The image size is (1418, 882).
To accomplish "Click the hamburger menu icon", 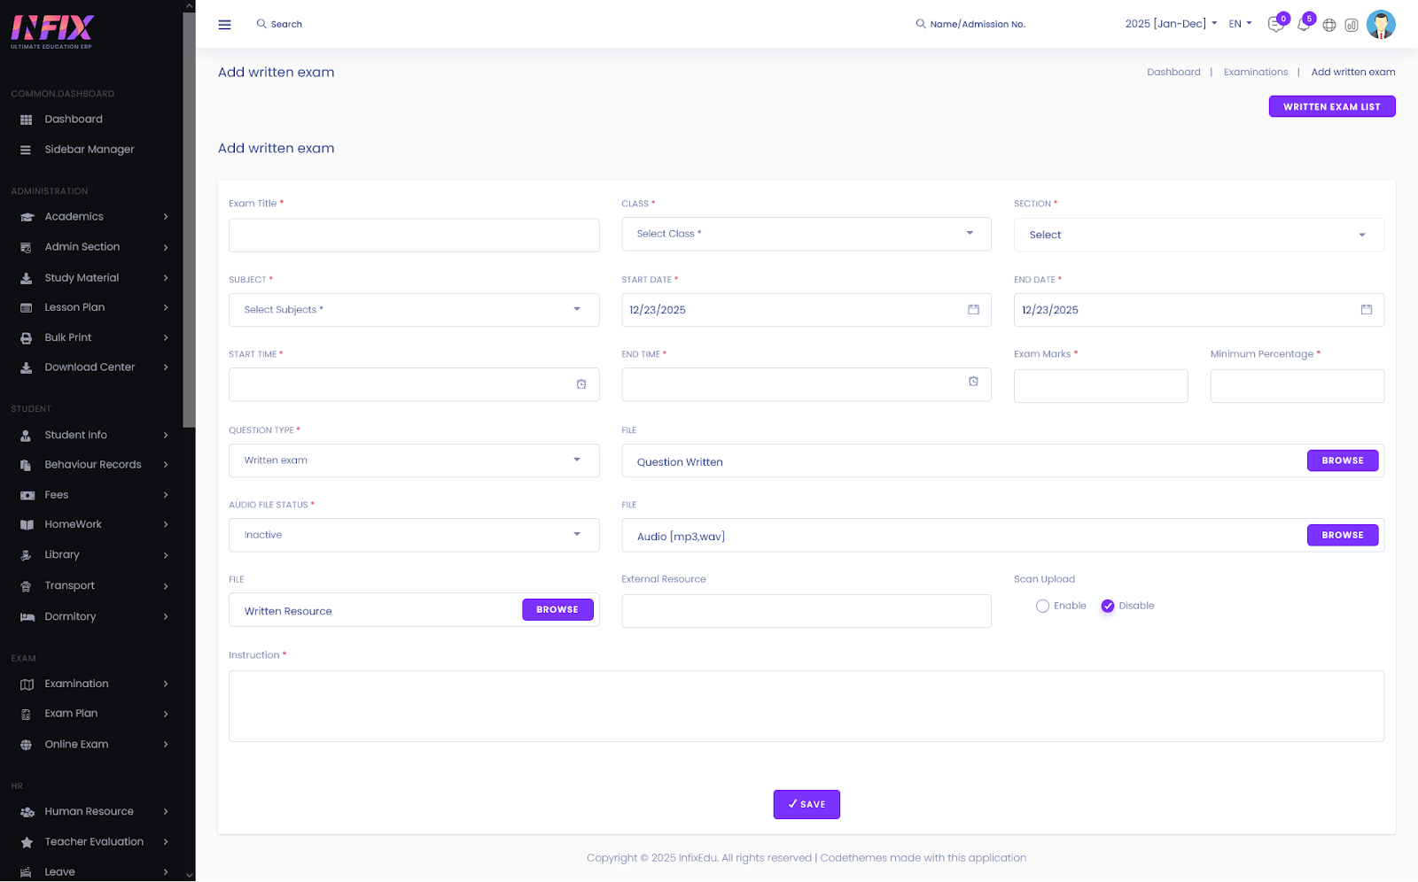I will pos(224,25).
